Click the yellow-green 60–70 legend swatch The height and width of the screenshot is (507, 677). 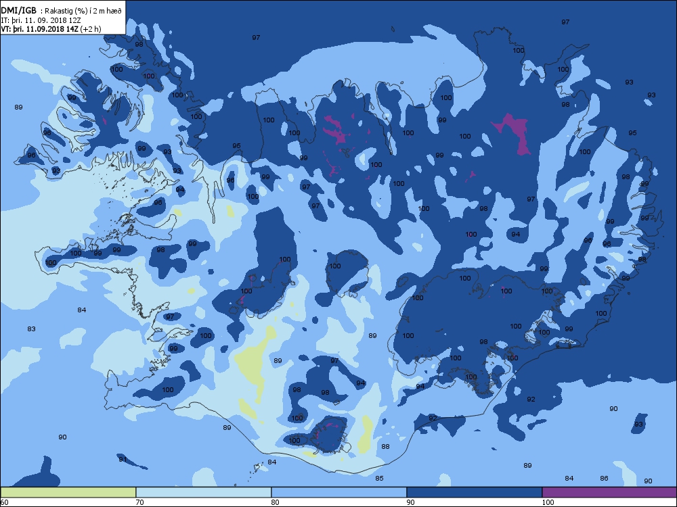[68, 492]
